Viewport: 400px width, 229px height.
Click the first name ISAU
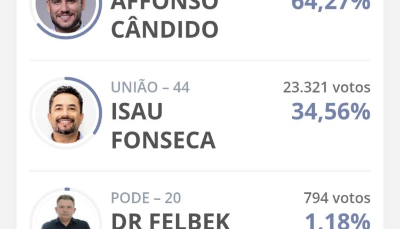(x=137, y=112)
